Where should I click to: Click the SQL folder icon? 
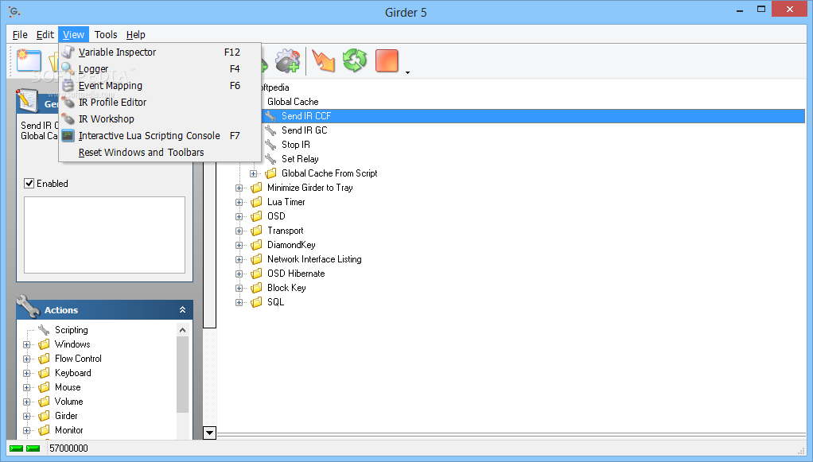pos(257,302)
